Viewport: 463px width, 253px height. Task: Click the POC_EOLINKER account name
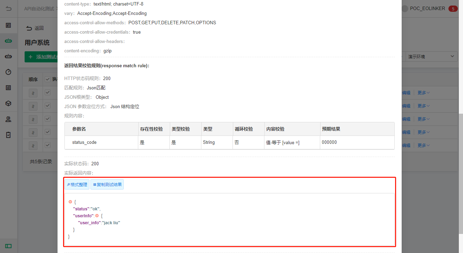pyautogui.click(x=427, y=9)
